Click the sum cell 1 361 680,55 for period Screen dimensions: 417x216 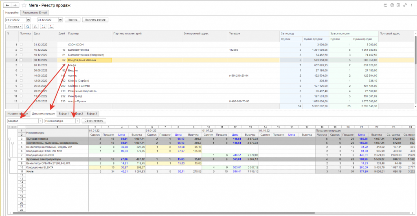[x=316, y=50]
